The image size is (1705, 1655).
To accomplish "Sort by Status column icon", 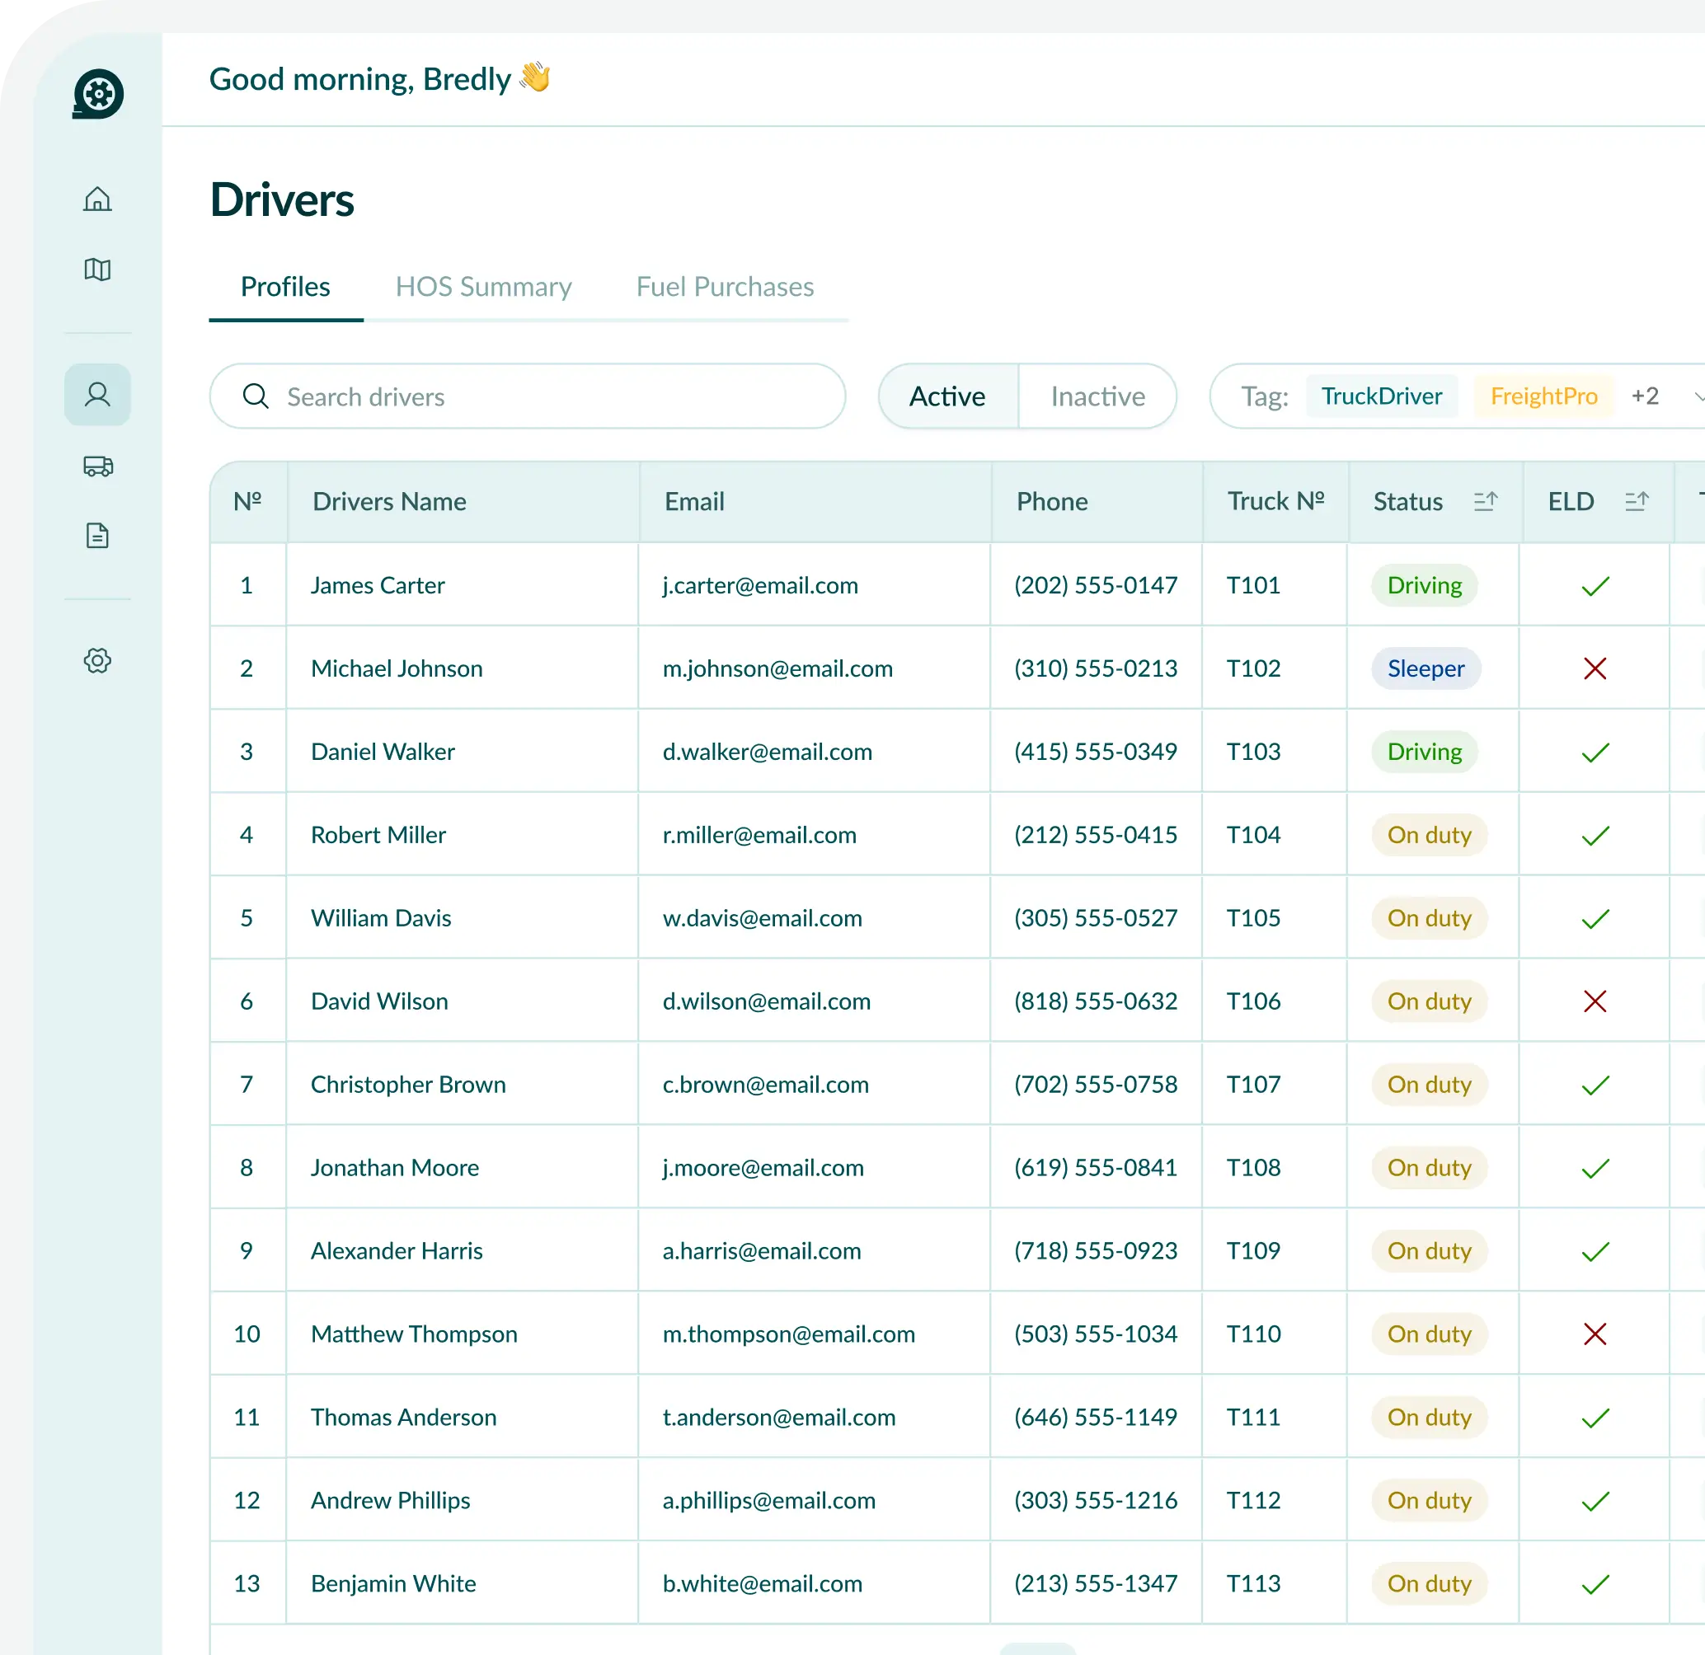I will pos(1486,502).
